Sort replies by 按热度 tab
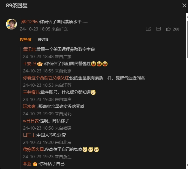The image size is (188, 169). tap(25, 39)
